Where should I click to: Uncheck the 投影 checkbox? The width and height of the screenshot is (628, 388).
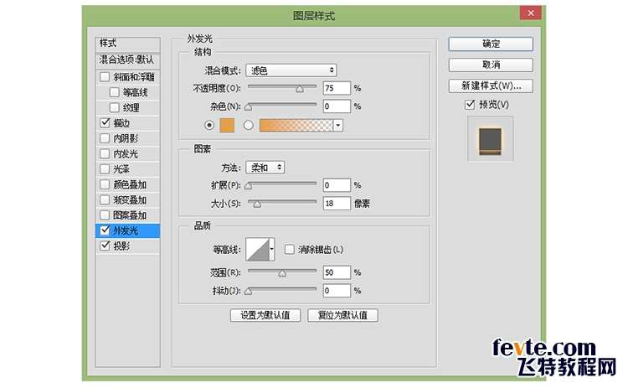(x=105, y=246)
